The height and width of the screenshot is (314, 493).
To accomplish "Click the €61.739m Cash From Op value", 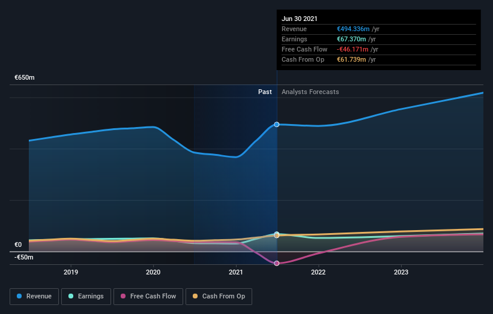I will coord(351,59).
